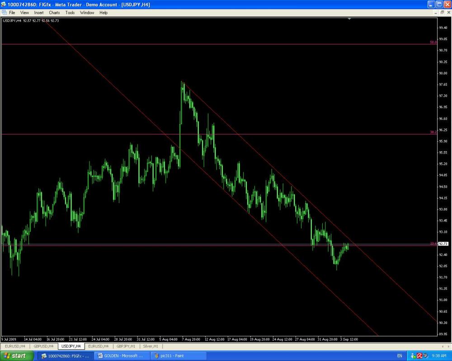Close the inner USDJPY chart window
The image size is (452, 361).
coord(448,13)
